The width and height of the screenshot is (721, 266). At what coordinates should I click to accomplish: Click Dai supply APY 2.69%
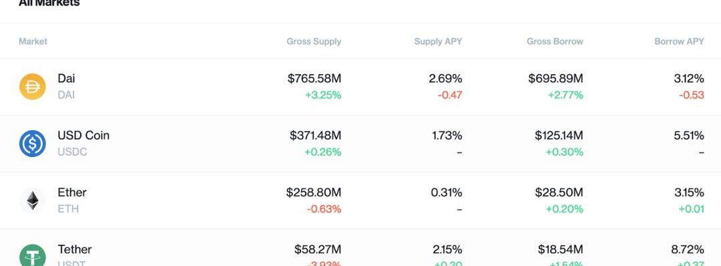tap(445, 79)
